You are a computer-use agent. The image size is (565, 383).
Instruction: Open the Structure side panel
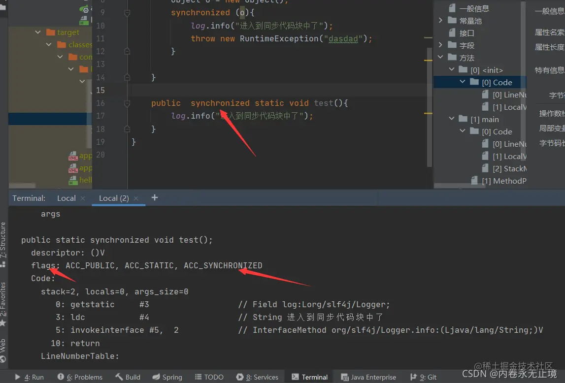tap(3, 244)
